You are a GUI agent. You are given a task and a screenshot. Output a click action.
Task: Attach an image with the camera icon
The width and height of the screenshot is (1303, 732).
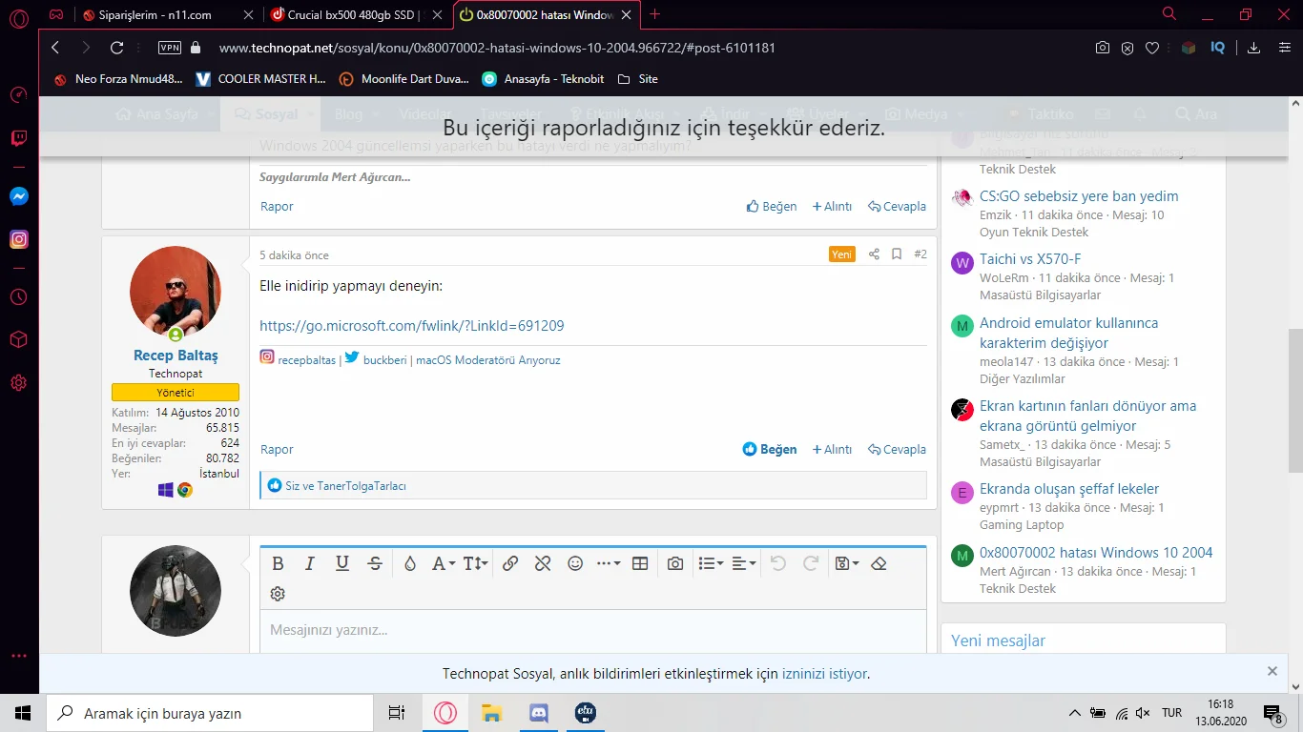[x=674, y=563]
